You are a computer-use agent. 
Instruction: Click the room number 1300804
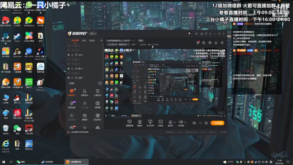coord(142,44)
